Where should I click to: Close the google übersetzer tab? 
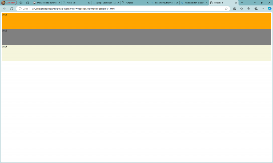tap(118, 3)
